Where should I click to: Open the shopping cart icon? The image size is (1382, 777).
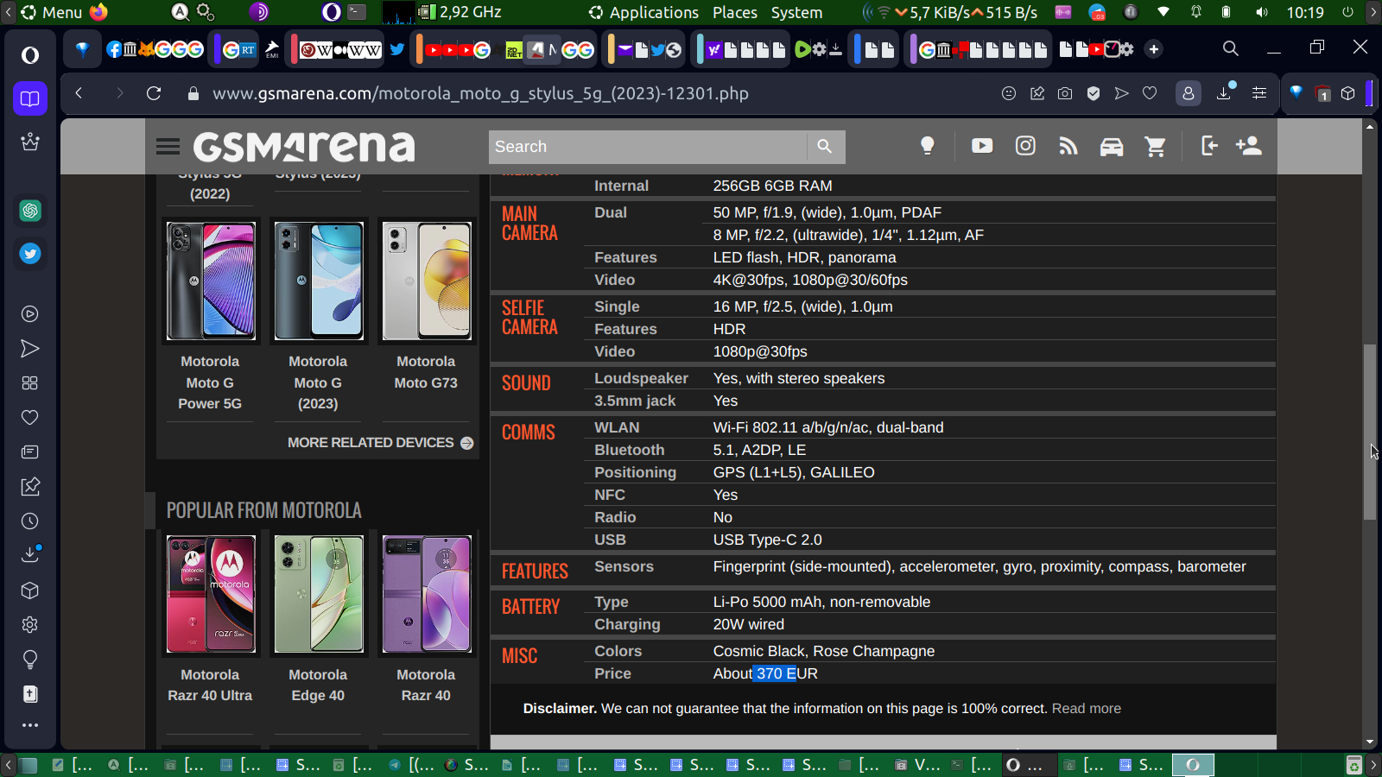tap(1155, 147)
